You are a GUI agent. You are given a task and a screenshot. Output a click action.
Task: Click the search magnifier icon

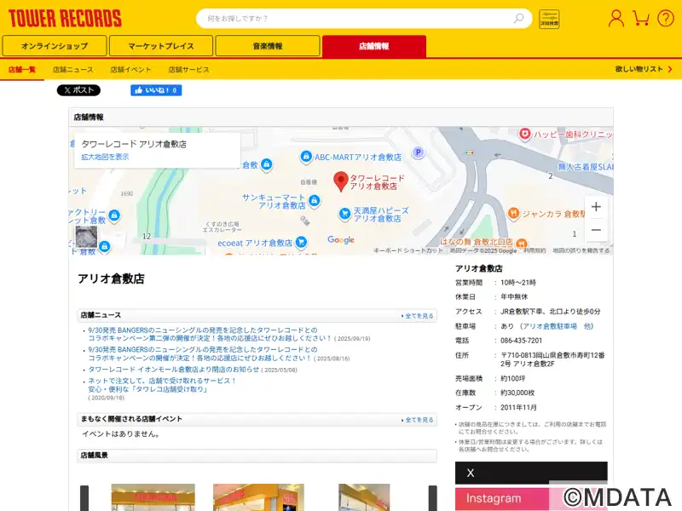coord(518,18)
